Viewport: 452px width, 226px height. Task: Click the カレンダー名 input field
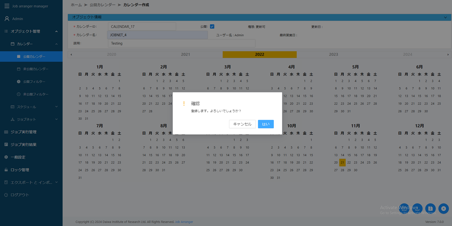click(x=157, y=35)
